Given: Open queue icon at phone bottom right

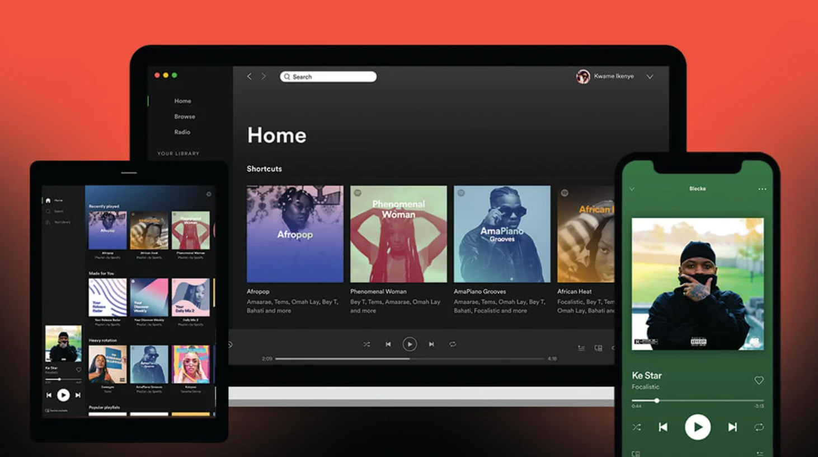Looking at the screenshot, I should tap(760, 453).
